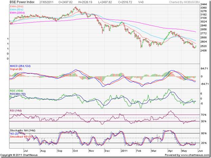The width and height of the screenshot is (211, 158).
Task: Click the high value H=2526.19
Action: pos(85,2)
